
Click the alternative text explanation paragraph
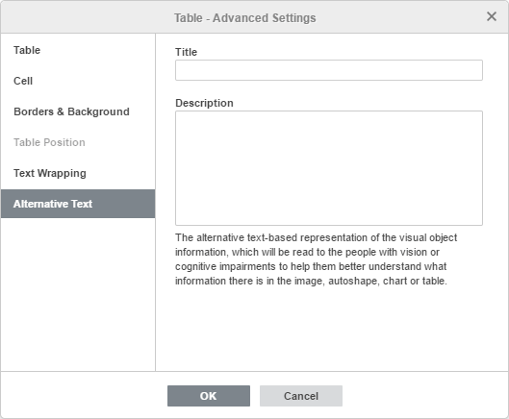tap(316, 259)
